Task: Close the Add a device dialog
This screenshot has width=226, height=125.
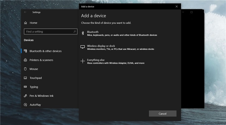Action: (177, 7)
